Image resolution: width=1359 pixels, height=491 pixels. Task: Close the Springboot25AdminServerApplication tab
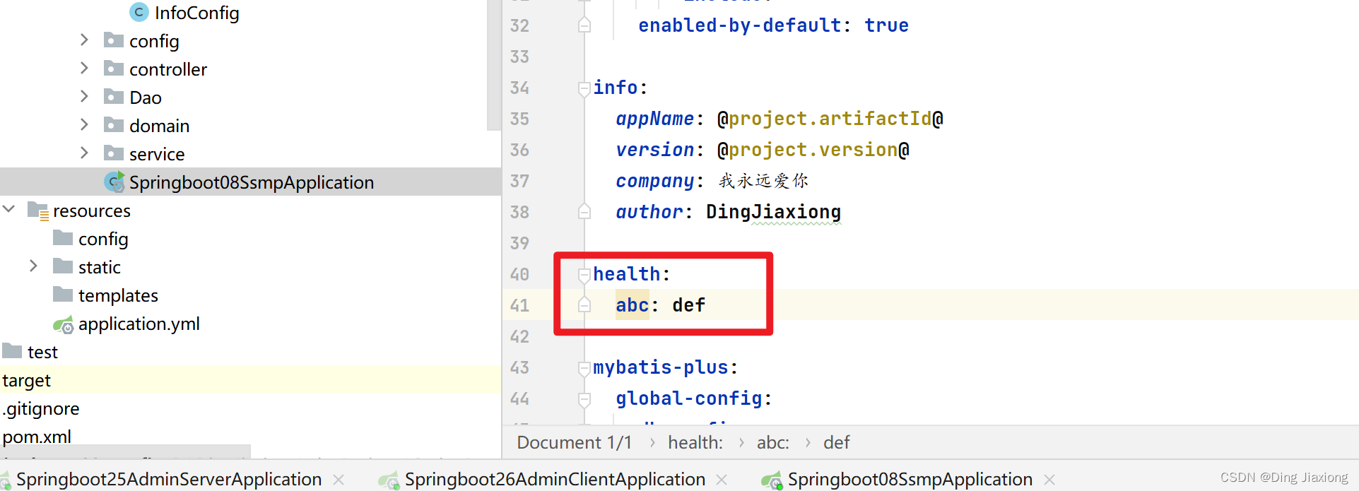pyautogui.click(x=339, y=480)
